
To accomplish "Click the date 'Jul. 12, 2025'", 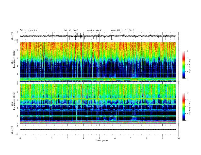I will point(71,30).
